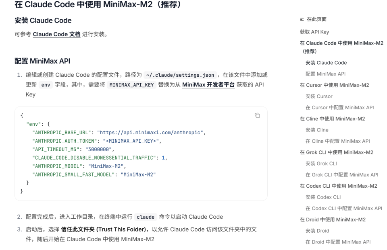Copy the settings.json code block
The image size is (387, 250).
[257, 115]
